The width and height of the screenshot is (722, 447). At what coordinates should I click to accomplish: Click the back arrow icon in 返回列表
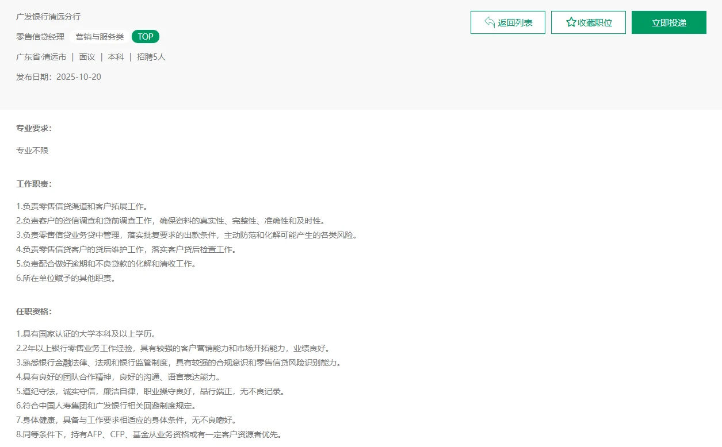490,22
